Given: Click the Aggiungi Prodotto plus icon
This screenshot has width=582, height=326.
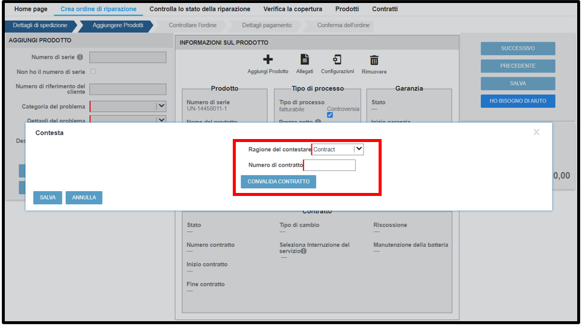Looking at the screenshot, I should (268, 59).
